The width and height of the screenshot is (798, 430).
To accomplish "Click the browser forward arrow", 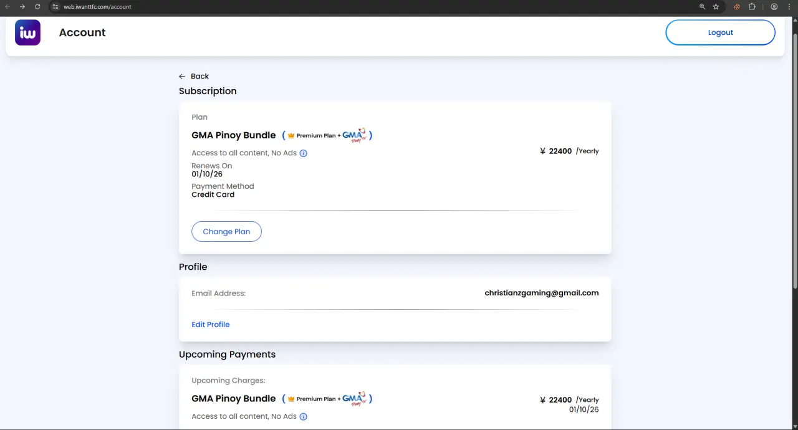I will click(22, 6).
